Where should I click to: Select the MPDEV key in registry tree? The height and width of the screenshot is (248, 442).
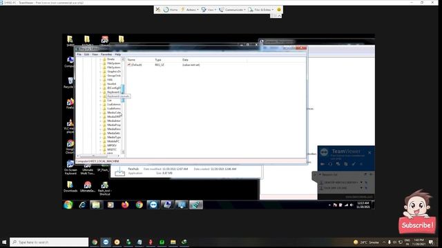[x=110, y=145]
